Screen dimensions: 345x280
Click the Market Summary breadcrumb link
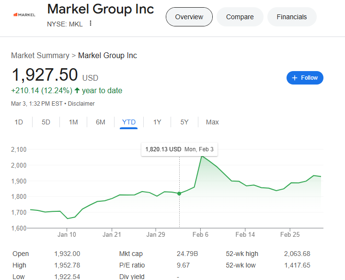pyautogui.click(x=40, y=56)
